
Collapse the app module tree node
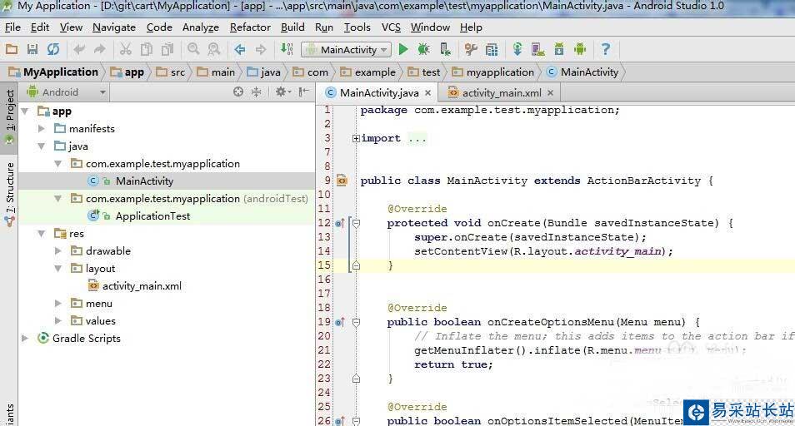coord(24,111)
